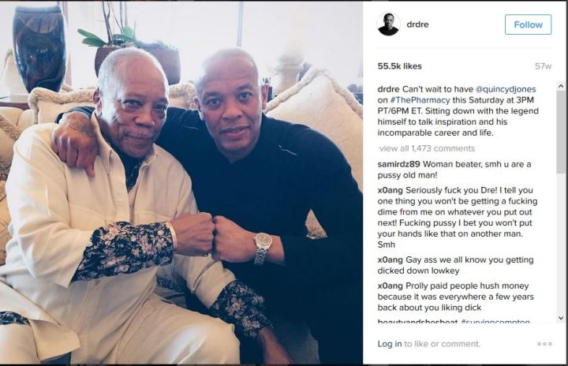Open the #survivingcompton hashtag at bottom
568x366 pixels.
click(x=495, y=322)
